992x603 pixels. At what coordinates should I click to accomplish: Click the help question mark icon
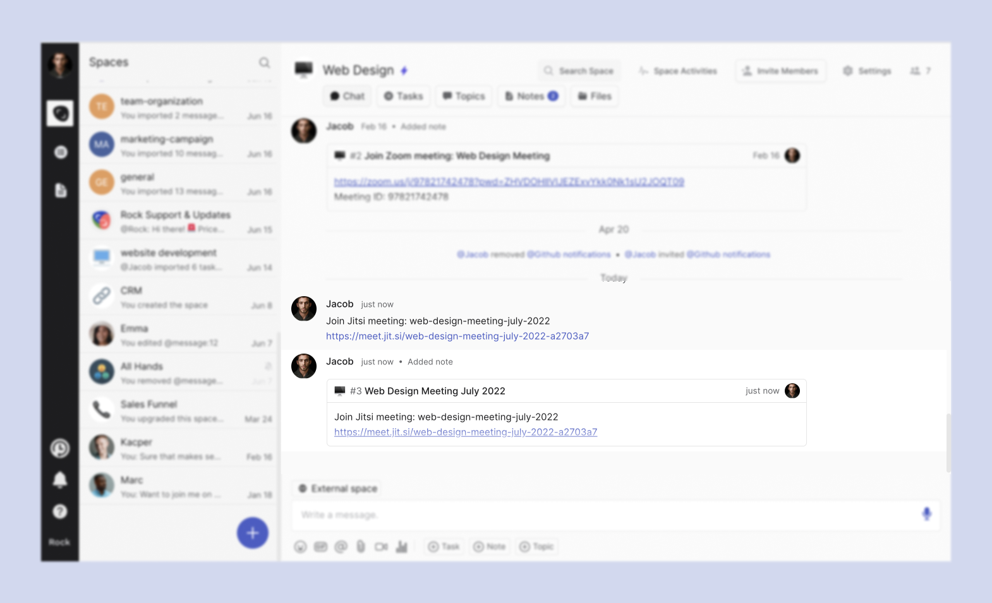coord(60,511)
